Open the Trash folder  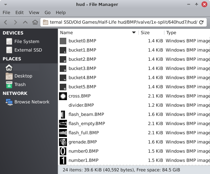20,84
